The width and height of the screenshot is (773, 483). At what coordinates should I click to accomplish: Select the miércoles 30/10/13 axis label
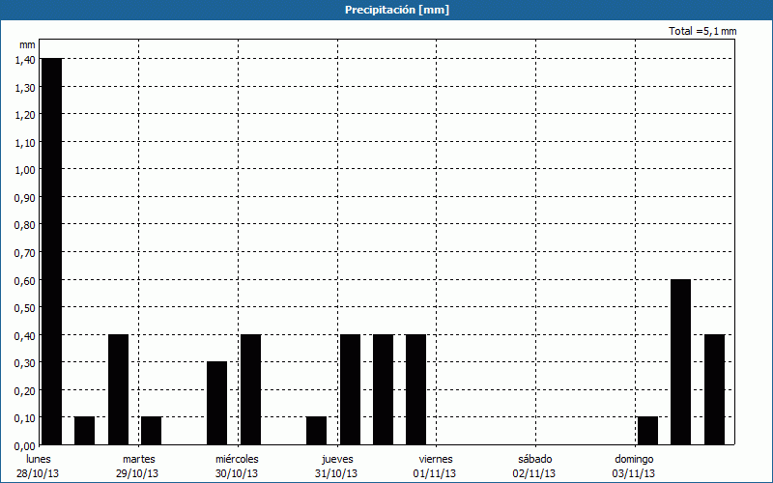(237, 467)
